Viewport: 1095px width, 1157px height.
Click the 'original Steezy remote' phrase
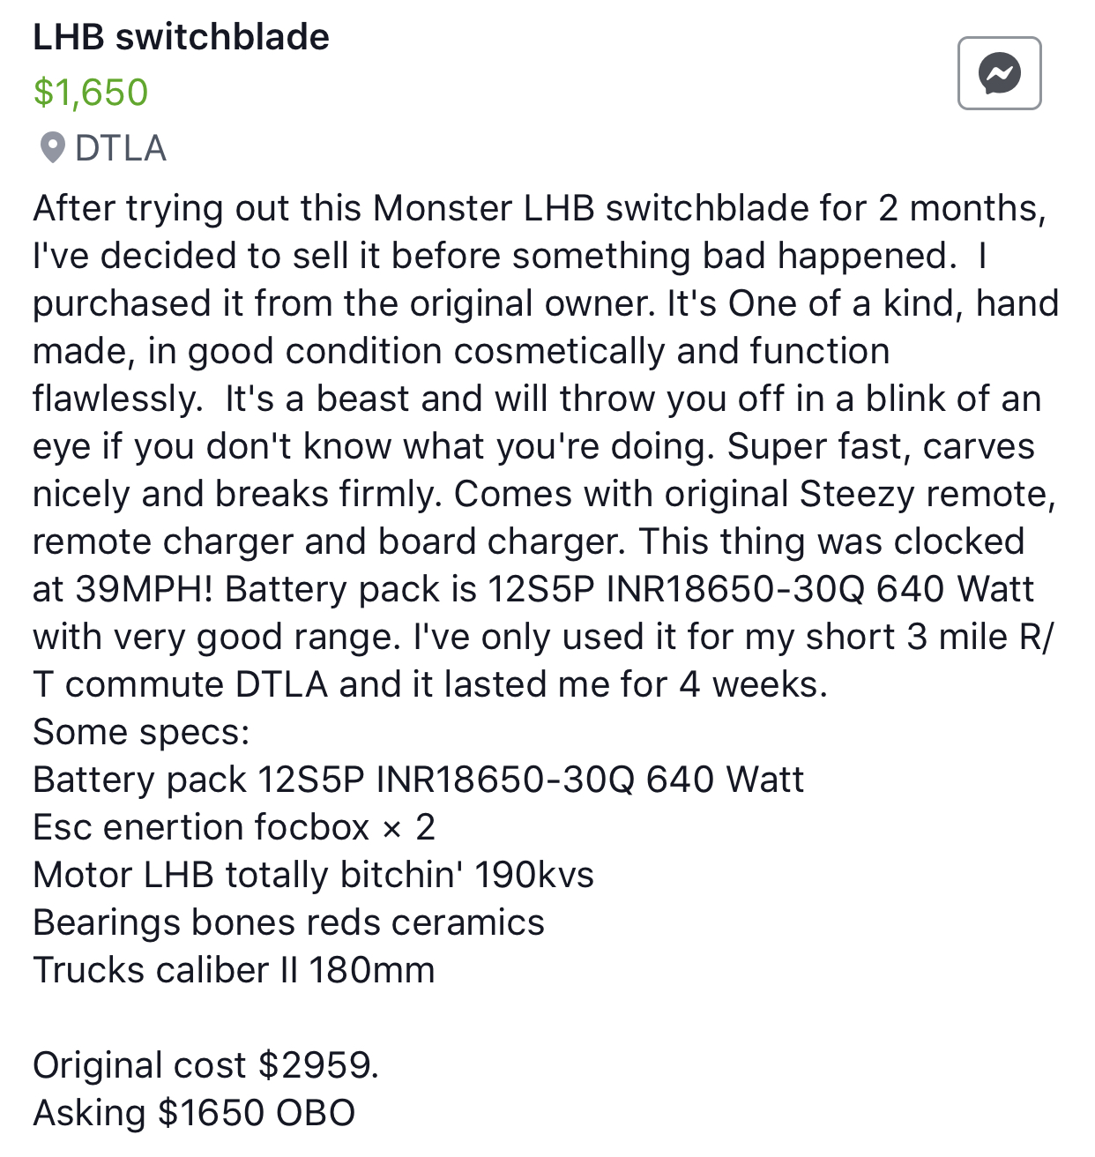tap(860, 494)
